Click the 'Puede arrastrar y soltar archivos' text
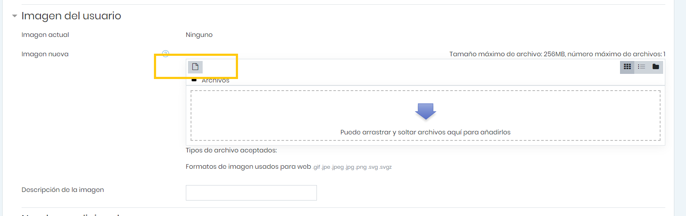Image resolution: width=686 pixels, height=216 pixels. click(426, 132)
